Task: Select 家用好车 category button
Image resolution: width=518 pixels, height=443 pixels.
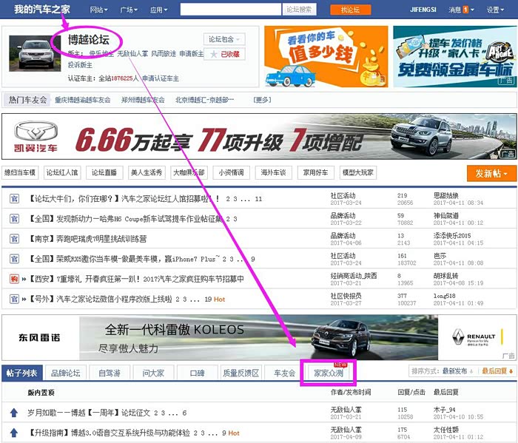Action: pos(315,172)
